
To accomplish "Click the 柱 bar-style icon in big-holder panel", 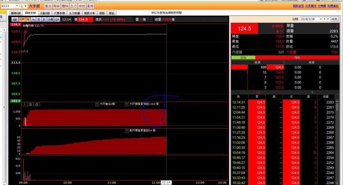I will click(x=37, y=104).
